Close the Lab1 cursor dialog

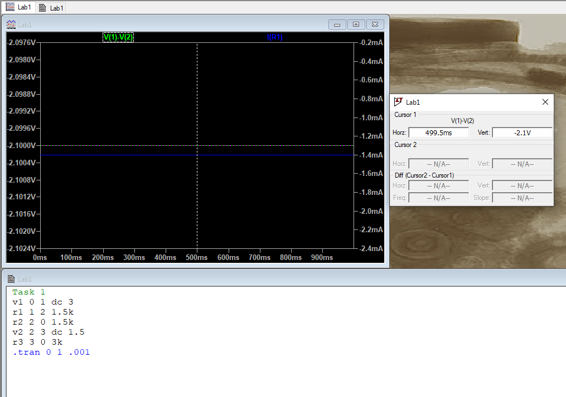coord(545,102)
